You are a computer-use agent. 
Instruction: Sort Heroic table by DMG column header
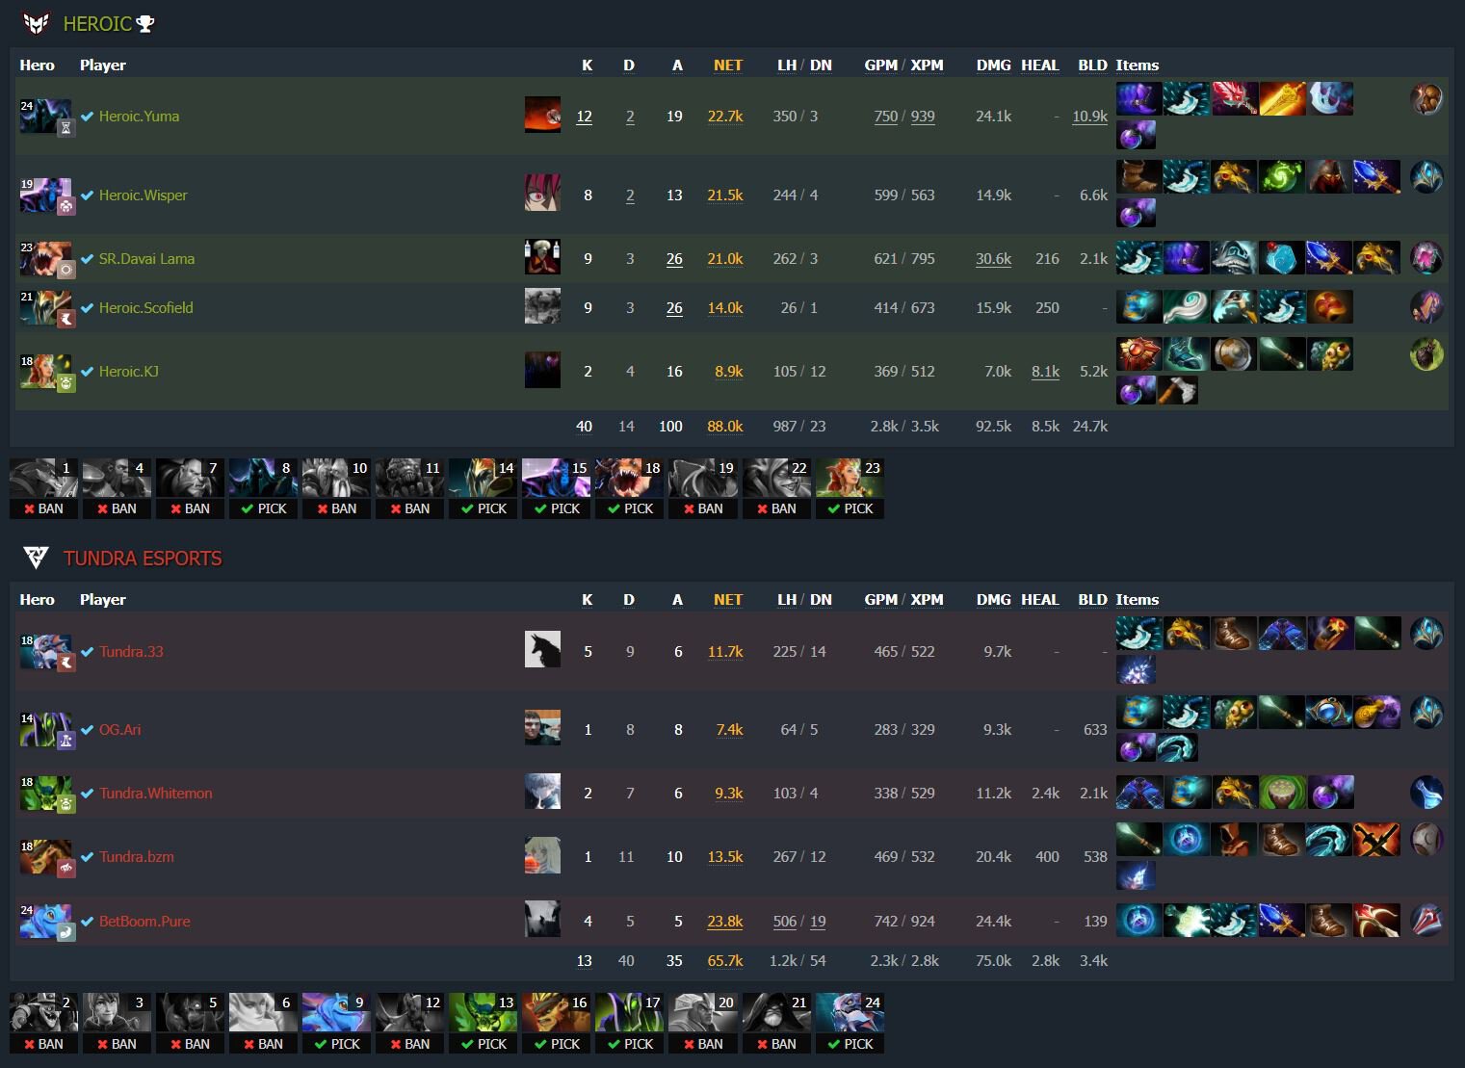click(993, 65)
